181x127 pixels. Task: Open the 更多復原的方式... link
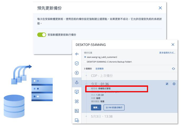point(167,53)
